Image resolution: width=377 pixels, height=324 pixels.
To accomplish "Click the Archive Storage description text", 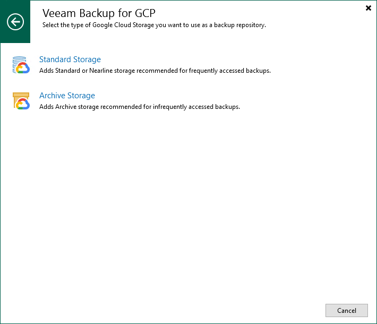I will pyautogui.click(x=140, y=107).
